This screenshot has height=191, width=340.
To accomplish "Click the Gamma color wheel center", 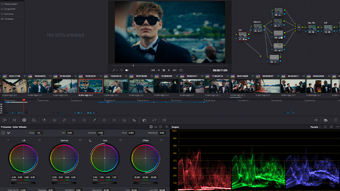I will tap(64, 158).
